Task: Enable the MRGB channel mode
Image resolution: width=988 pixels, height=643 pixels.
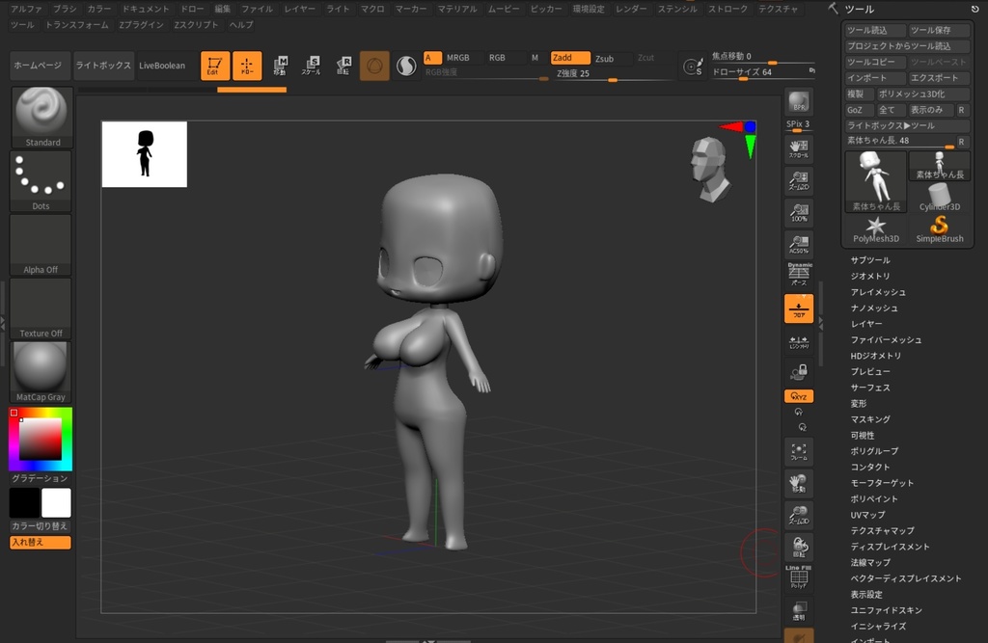Action: click(458, 58)
